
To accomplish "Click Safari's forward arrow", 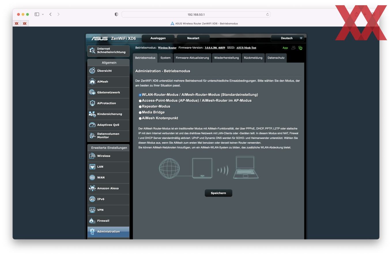I will point(59,14).
